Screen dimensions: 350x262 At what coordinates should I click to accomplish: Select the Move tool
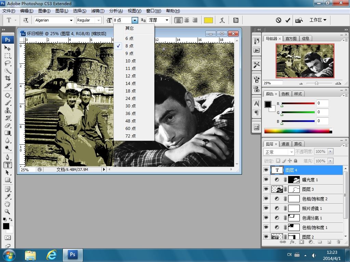click(8, 48)
